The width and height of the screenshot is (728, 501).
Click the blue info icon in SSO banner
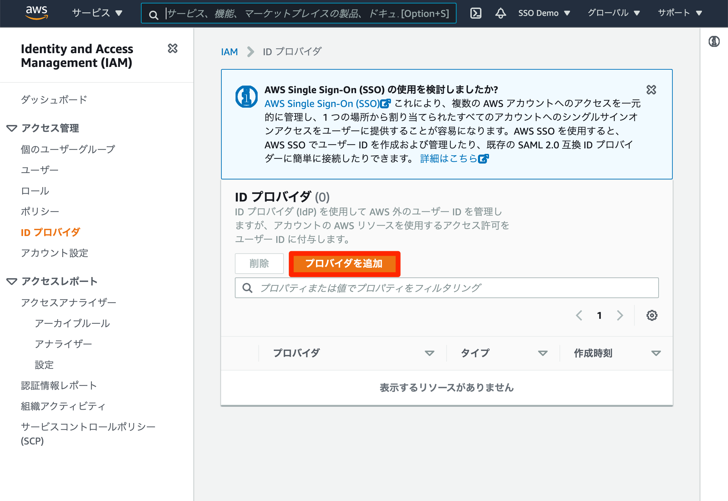point(246,97)
